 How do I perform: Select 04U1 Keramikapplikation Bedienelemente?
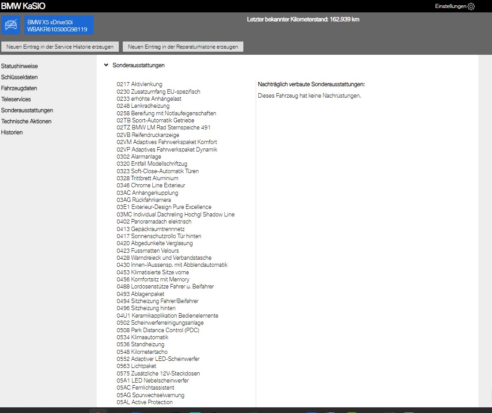point(167,316)
